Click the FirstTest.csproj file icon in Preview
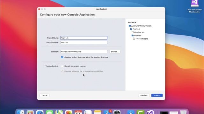 click(134, 39)
